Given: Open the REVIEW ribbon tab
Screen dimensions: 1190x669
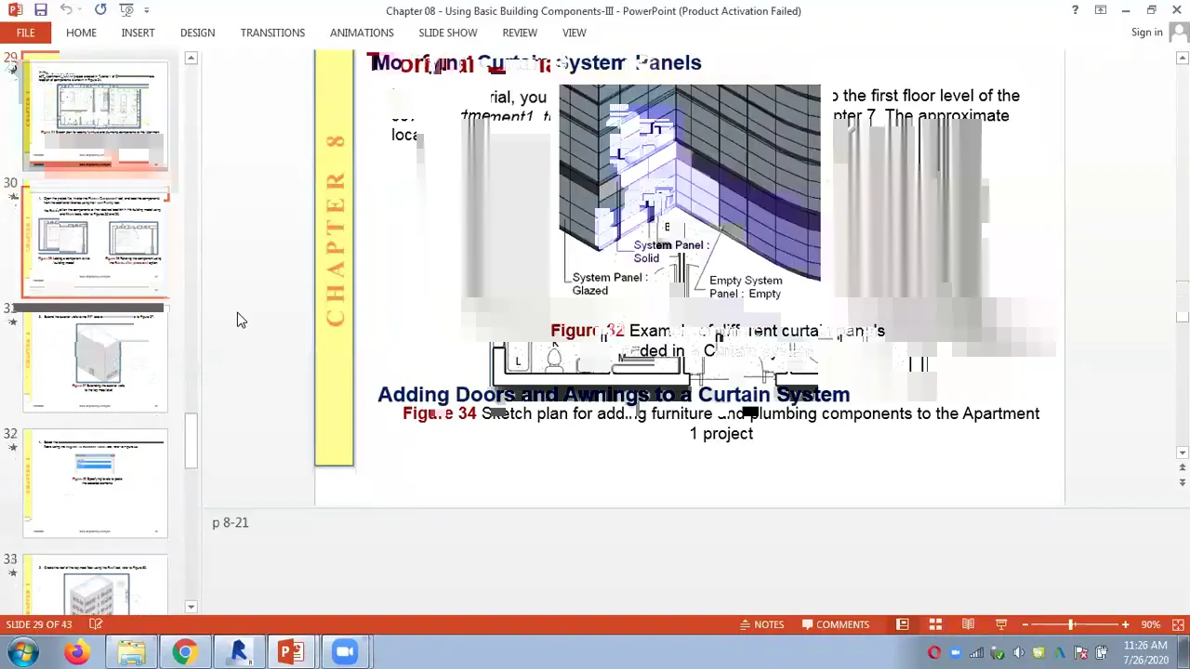Looking at the screenshot, I should click(520, 33).
